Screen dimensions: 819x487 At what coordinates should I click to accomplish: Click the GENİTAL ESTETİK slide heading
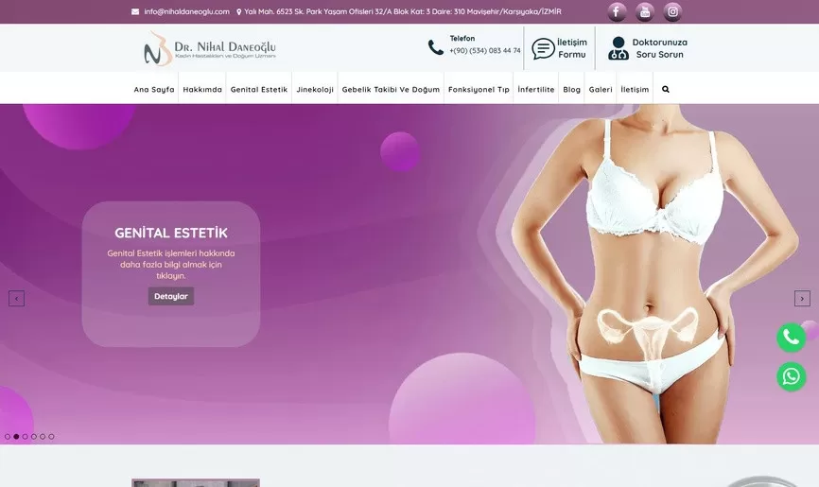171,233
